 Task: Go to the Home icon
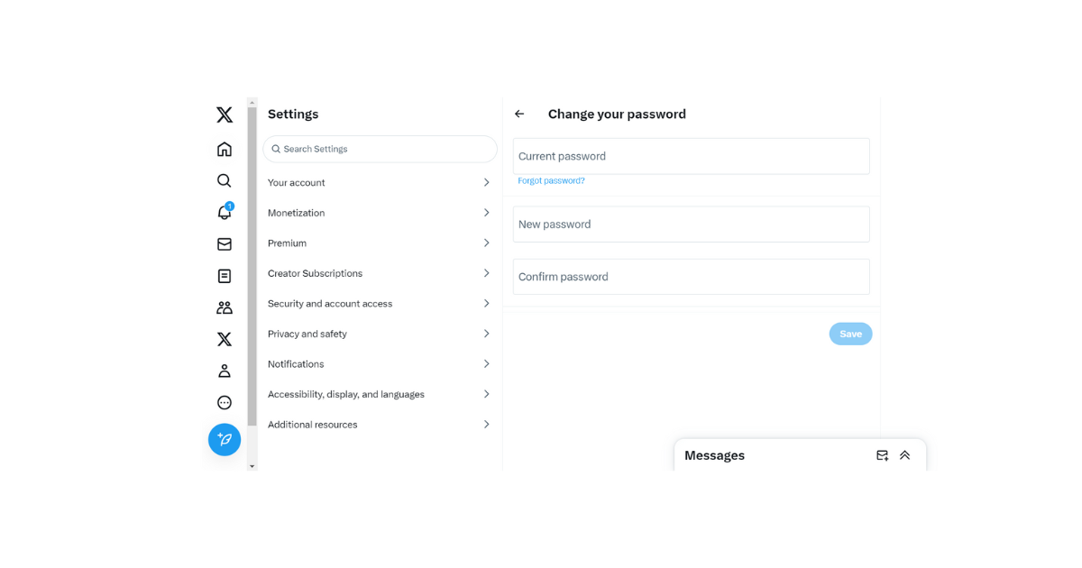pyautogui.click(x=225, y=149)
